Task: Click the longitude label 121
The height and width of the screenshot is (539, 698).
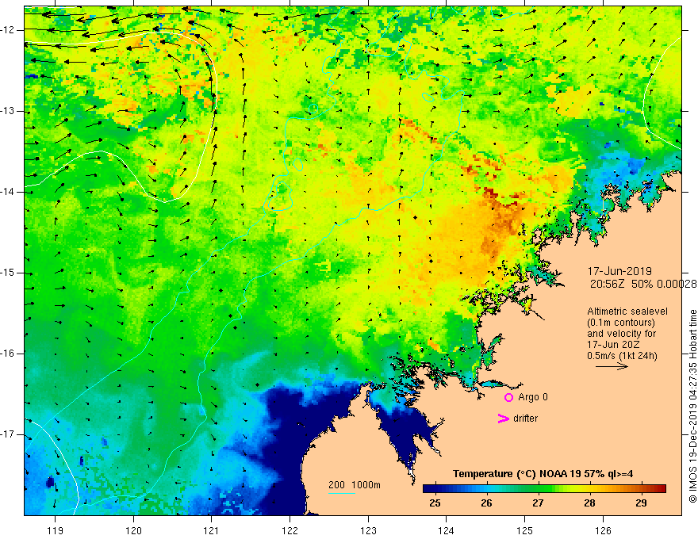Action: [x=212, y=530]
